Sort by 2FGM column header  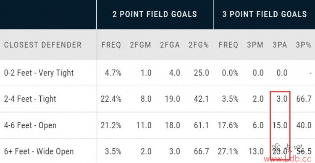click(x=140, y=45)
